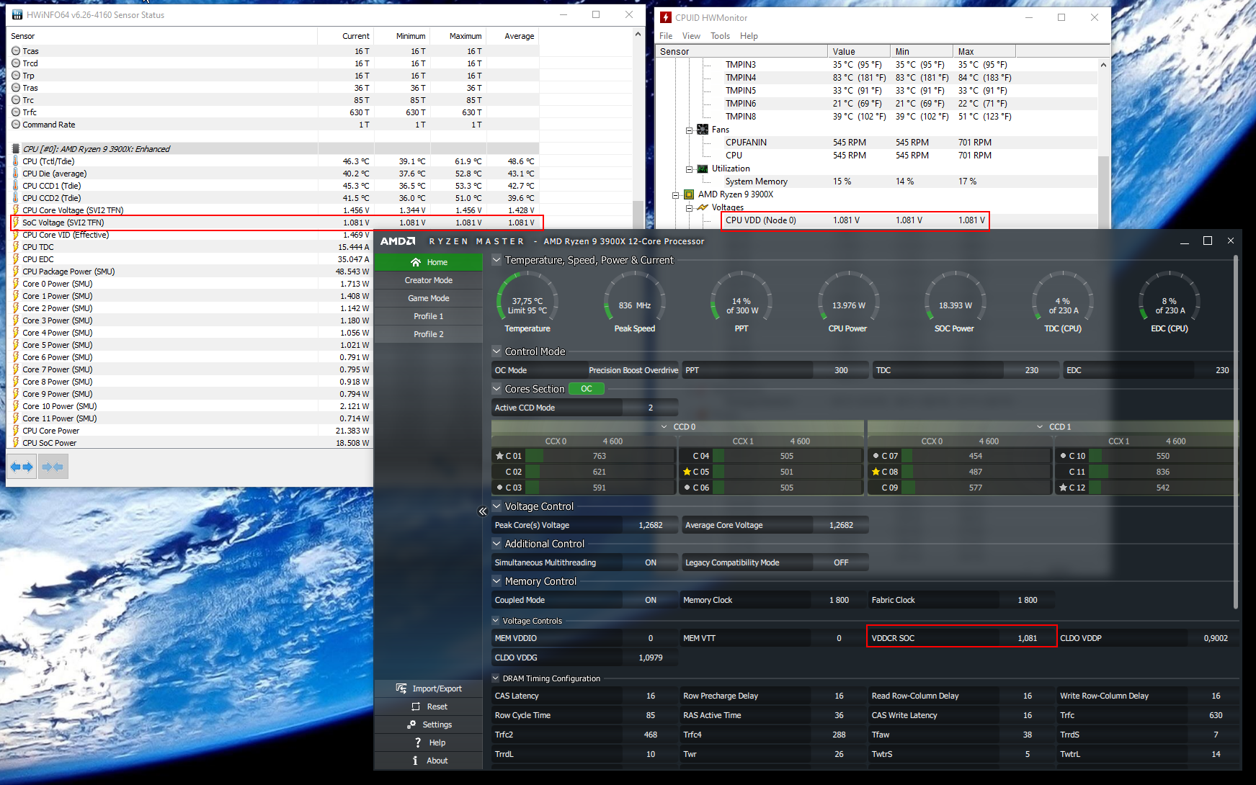Select Profile 1 in Ryzen Master

point(428,316)
